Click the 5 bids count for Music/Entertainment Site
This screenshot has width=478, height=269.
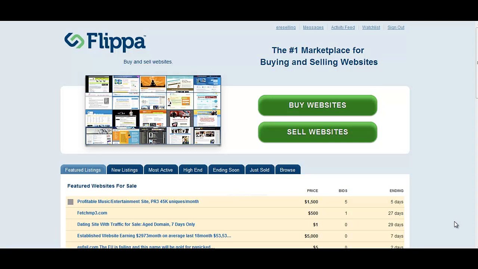[x=346, y=202]
